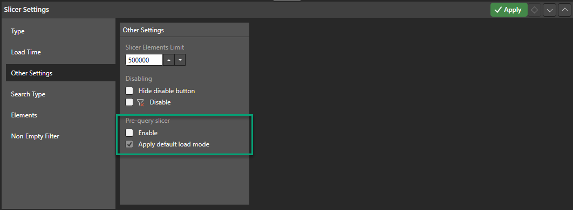Decrease the Slicer Elements Limit with down arrow
This screenshot has height=210, width=573.
coord(180,60)
